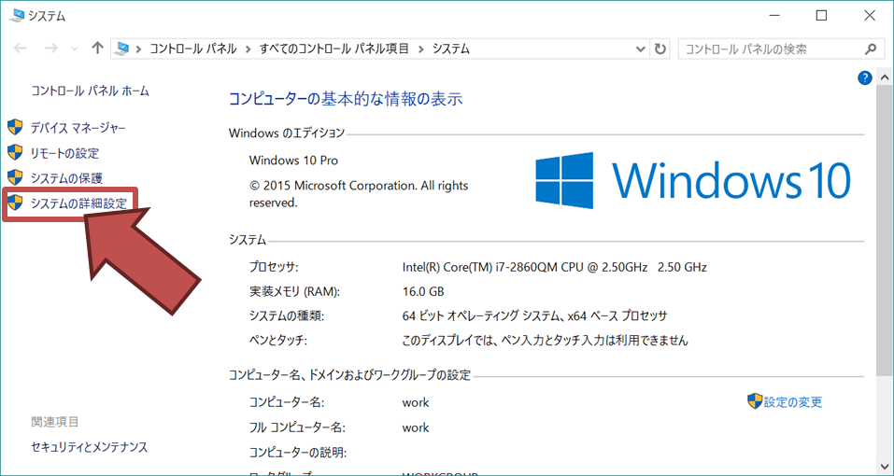Select the コントロール パネル breadcrumb
Viewport: 894px width, 476px height.
click(x=193, y=49)
